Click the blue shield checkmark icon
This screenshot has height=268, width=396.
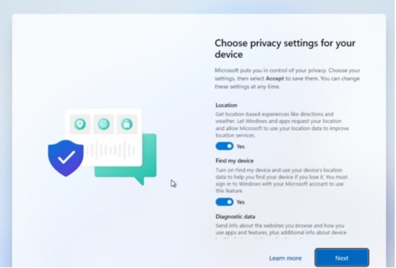pos(66,158)
